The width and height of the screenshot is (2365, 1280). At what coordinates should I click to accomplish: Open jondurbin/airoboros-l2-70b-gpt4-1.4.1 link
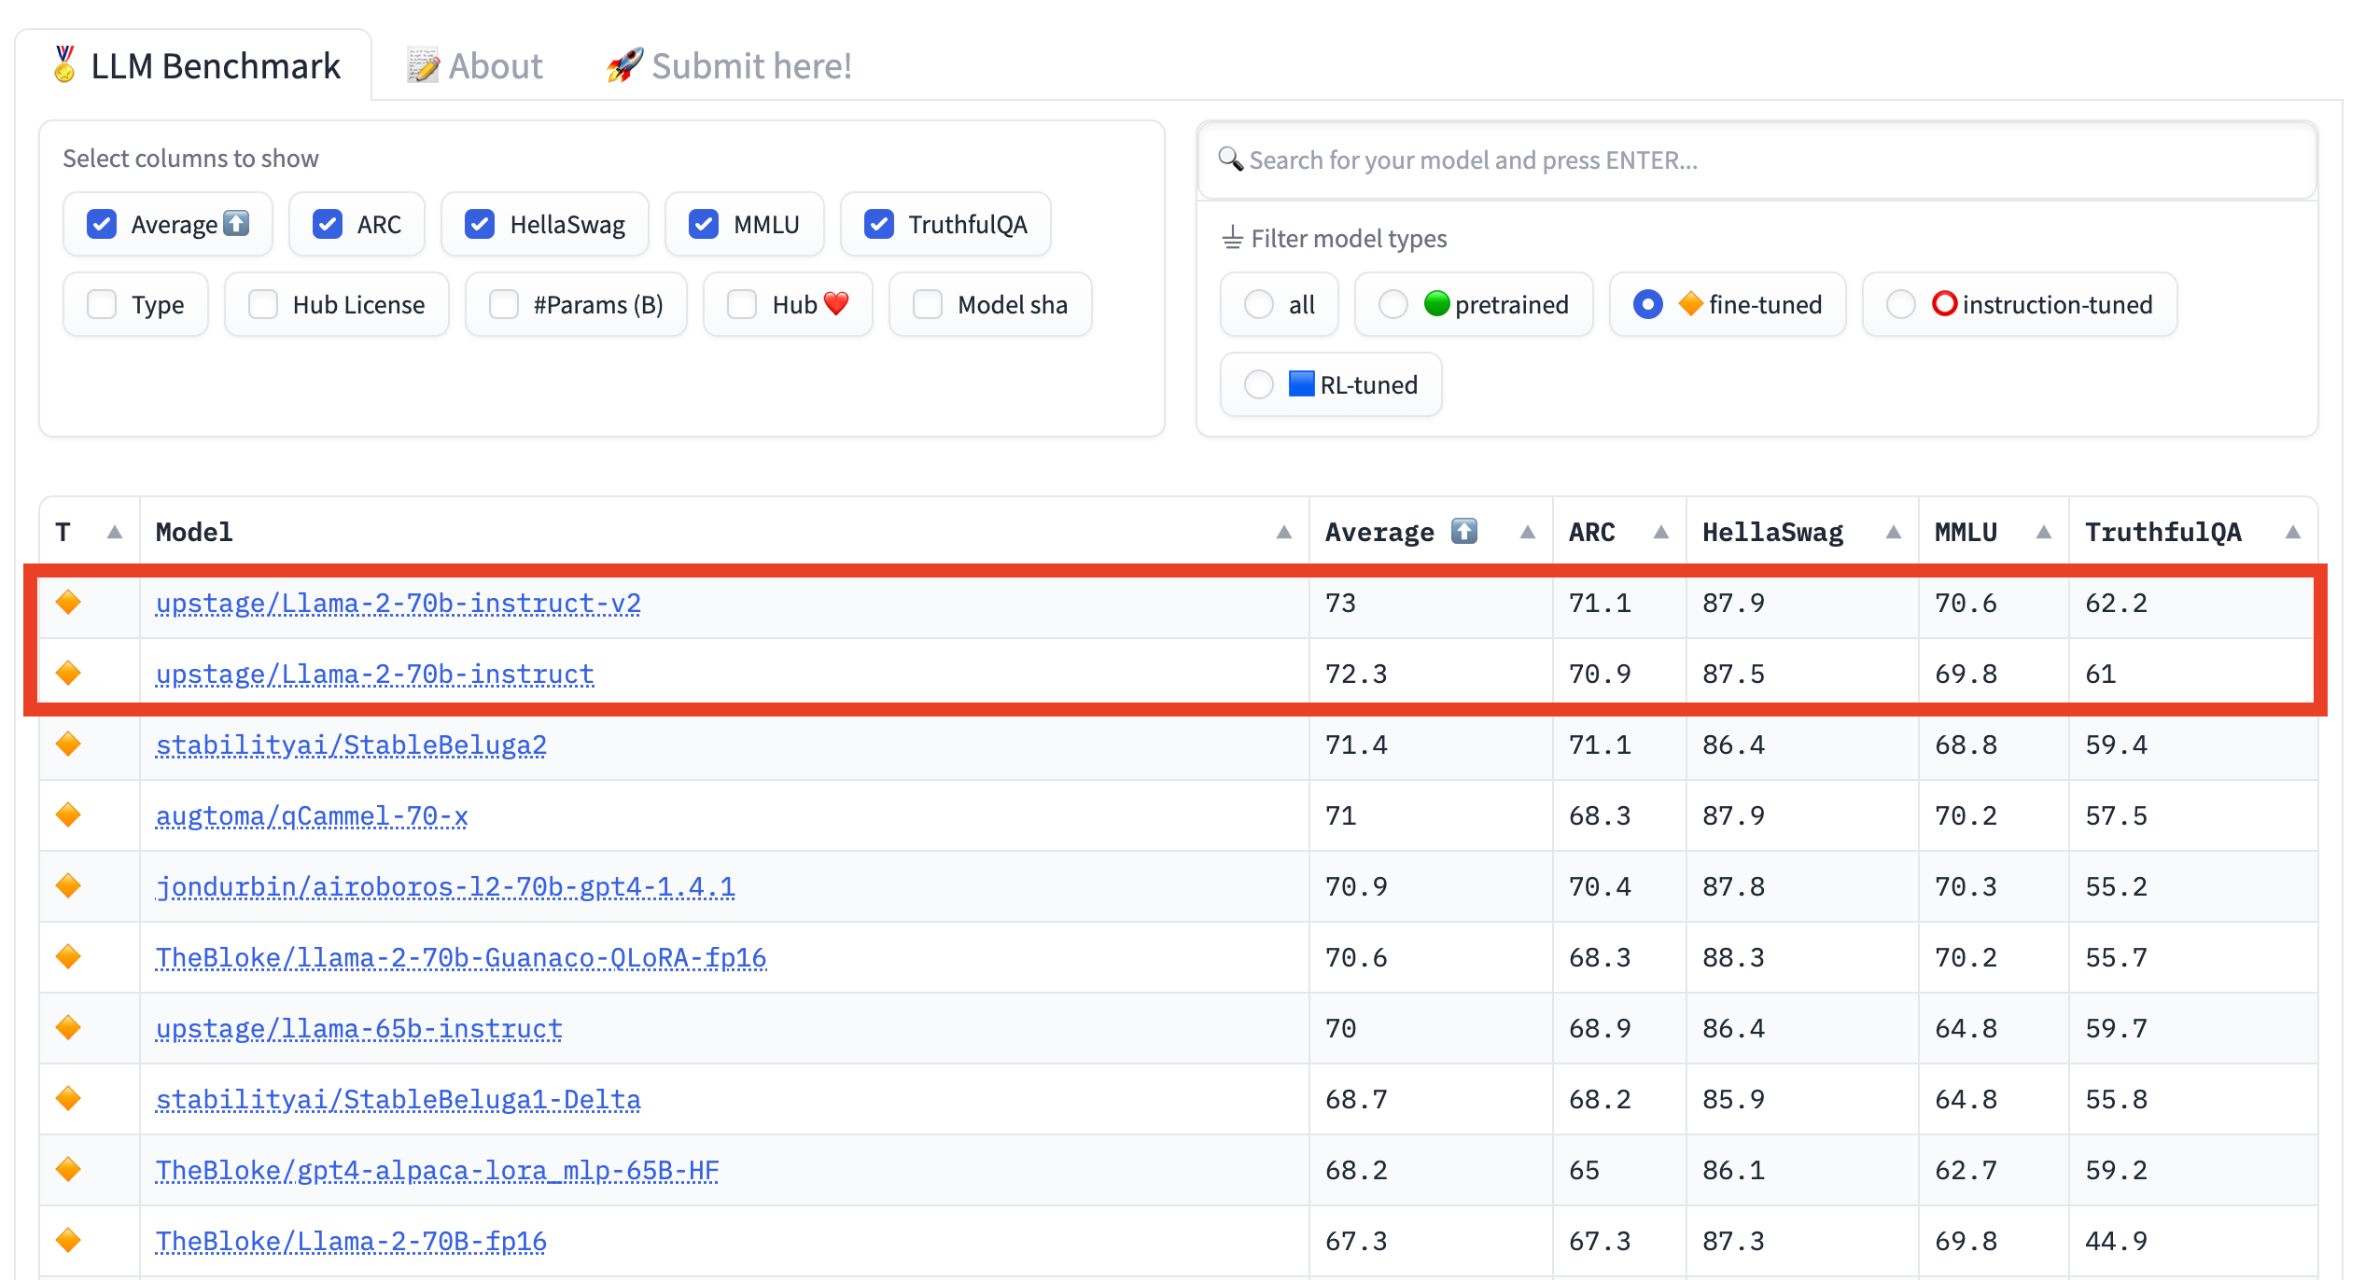pos(445,887)
